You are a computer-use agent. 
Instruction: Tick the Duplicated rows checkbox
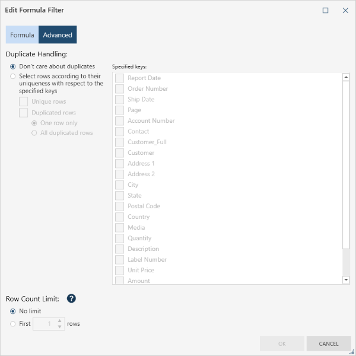pos(24,113)
